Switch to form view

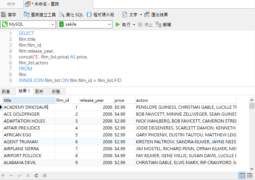[249, 175]
